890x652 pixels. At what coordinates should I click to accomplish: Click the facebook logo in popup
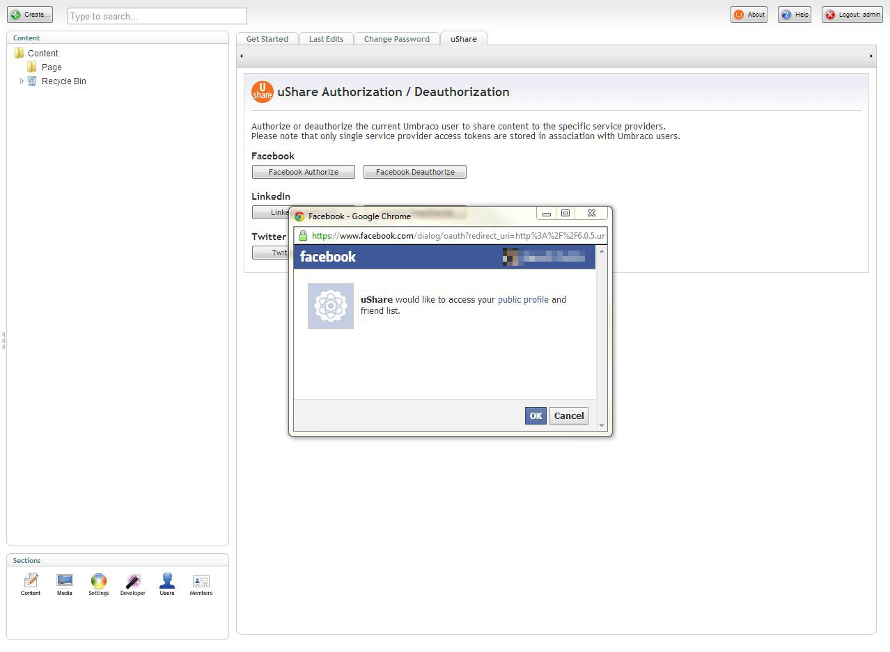click(328, 257)
